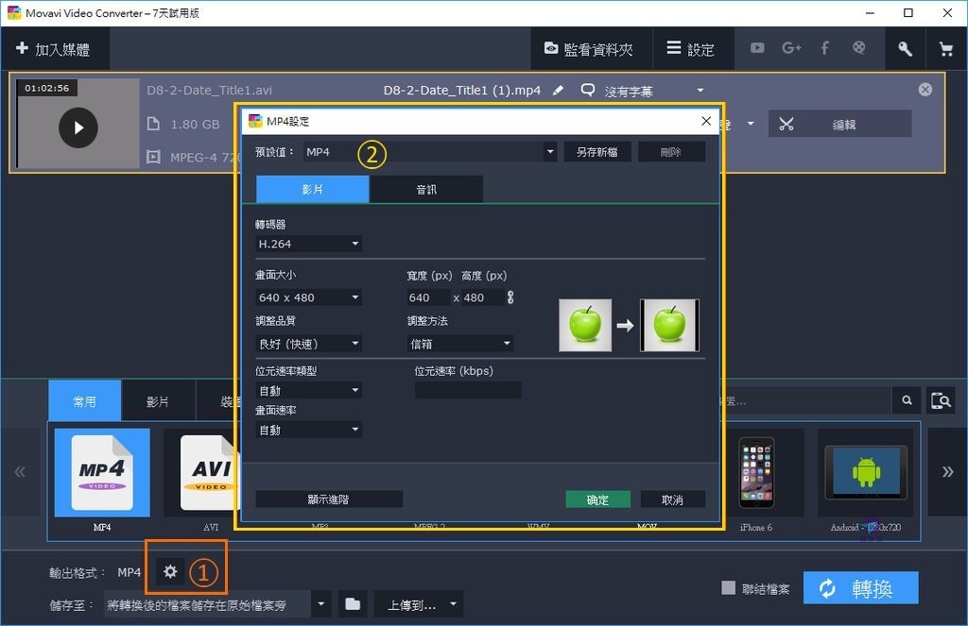Browse output folder with folder icon

(353, 603)
